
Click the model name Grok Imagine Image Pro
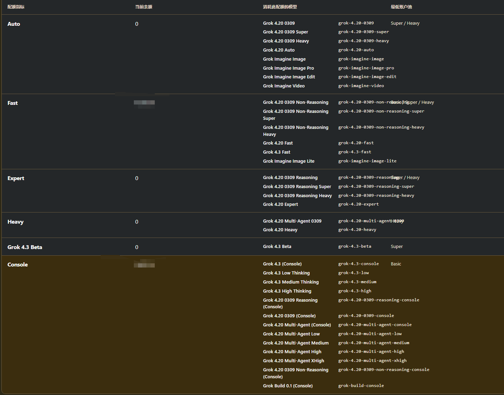tap(288, 68)
